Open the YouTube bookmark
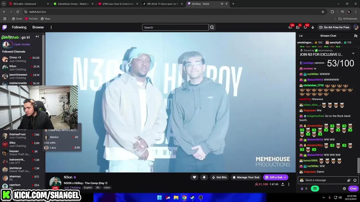The image size is (360, 202). pos(31,19)
